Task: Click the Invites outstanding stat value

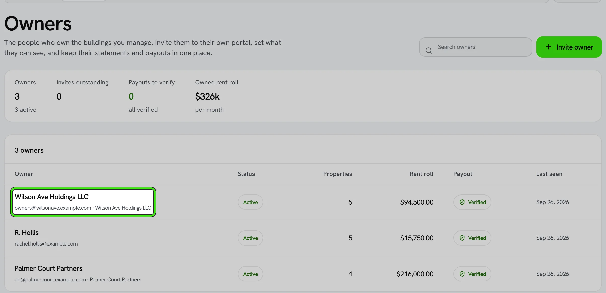Action: coord(59,96)
